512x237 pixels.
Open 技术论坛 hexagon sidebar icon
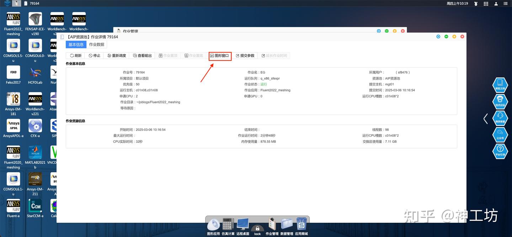pyautogui.click(x=500, y=101)
